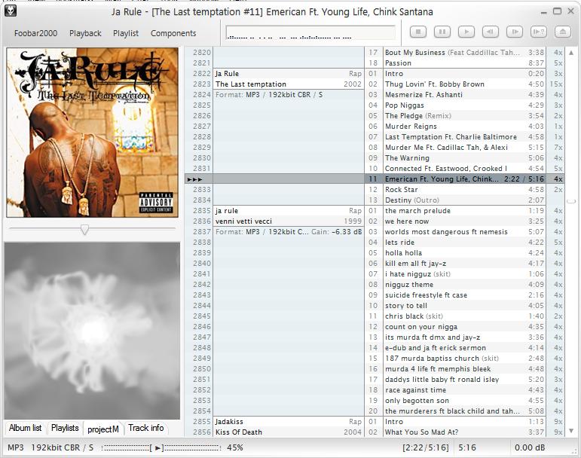Open the Playlist menu
581x458 pixels.
pyautogui.click(x=126, y=33)
